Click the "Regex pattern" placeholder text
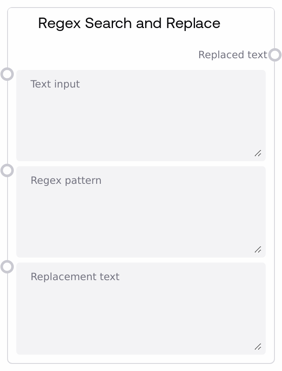The height and width of the screenshot is (371, 282). 66,180
